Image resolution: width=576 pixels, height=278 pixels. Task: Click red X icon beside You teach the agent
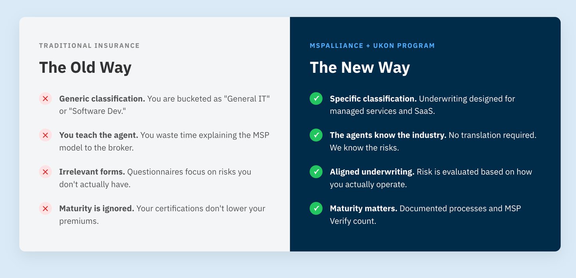tap(45, 135)
